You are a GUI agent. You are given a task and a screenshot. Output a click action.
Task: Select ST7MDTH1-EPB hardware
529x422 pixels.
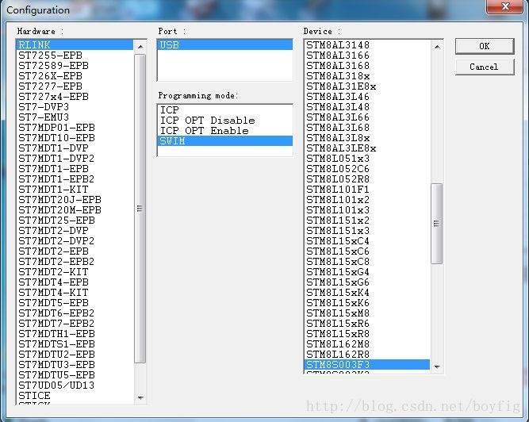75,334
